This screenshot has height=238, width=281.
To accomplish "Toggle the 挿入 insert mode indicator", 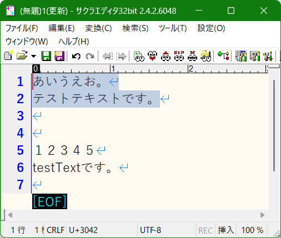I will [x=226, y=230].
